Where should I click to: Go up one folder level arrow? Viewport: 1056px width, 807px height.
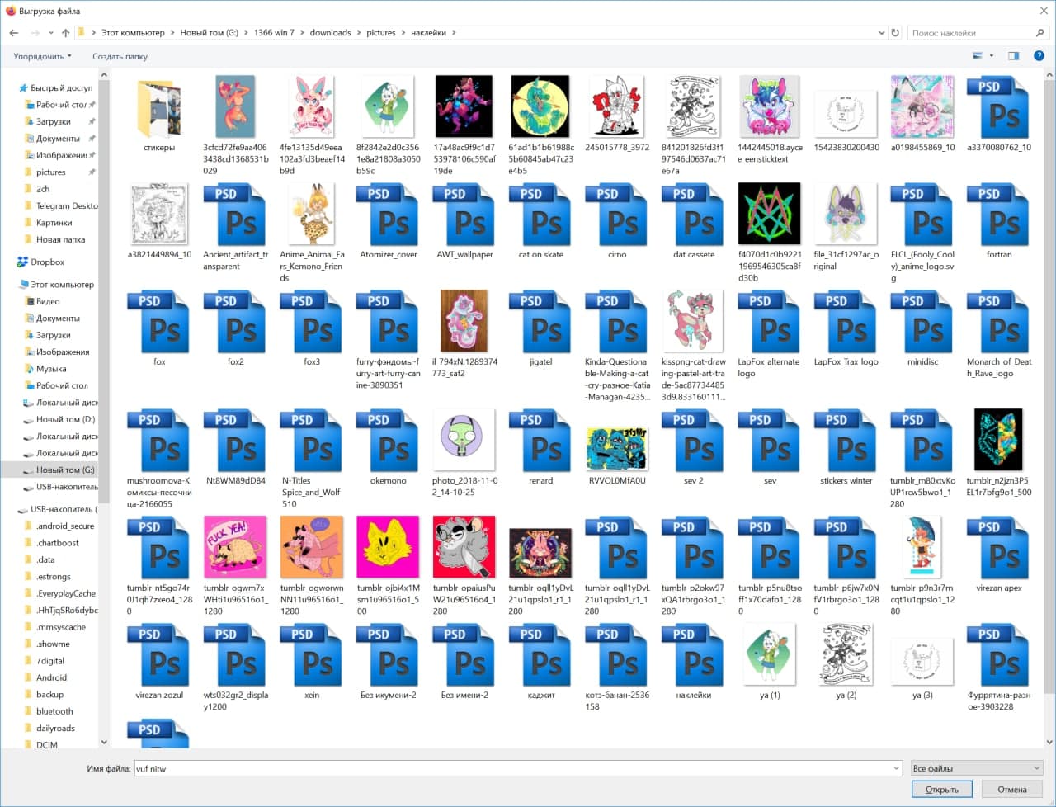(66, 33)
